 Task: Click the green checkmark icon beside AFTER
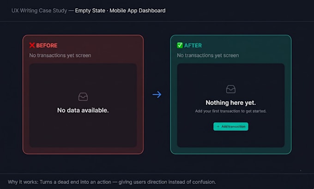point(180,45)
